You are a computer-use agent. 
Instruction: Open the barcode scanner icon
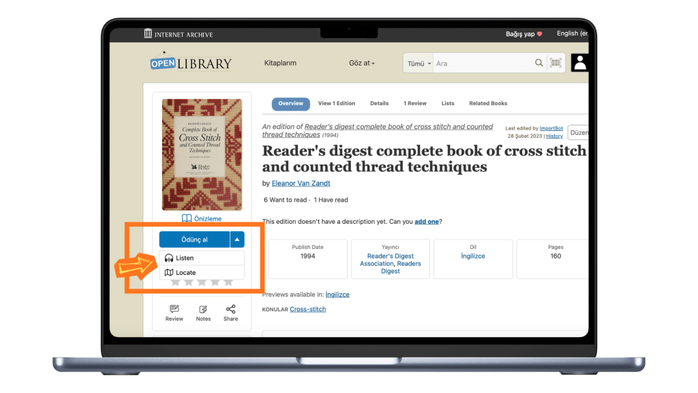(x=556, y=63)
